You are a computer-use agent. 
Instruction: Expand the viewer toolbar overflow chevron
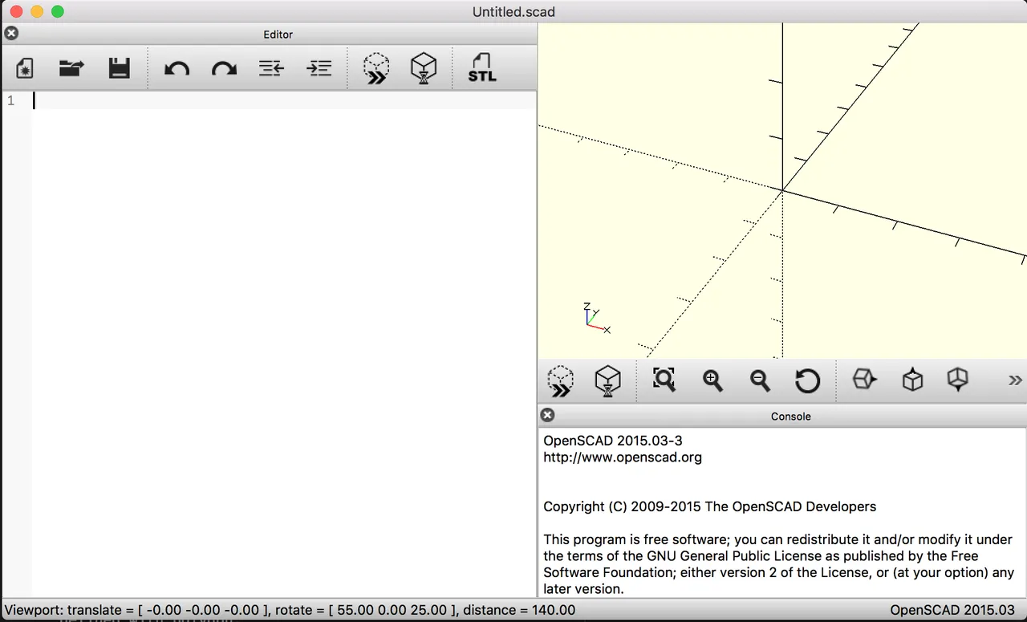[x=1015, y=380]
